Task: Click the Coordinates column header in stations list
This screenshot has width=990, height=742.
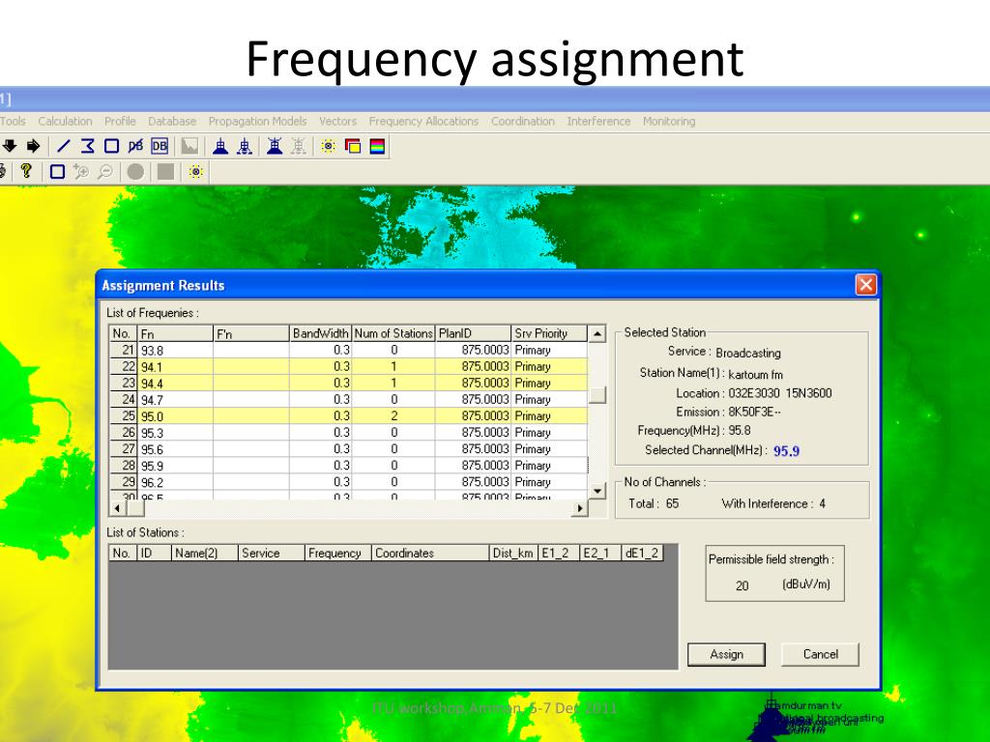Action: click(x=430, y=554)
